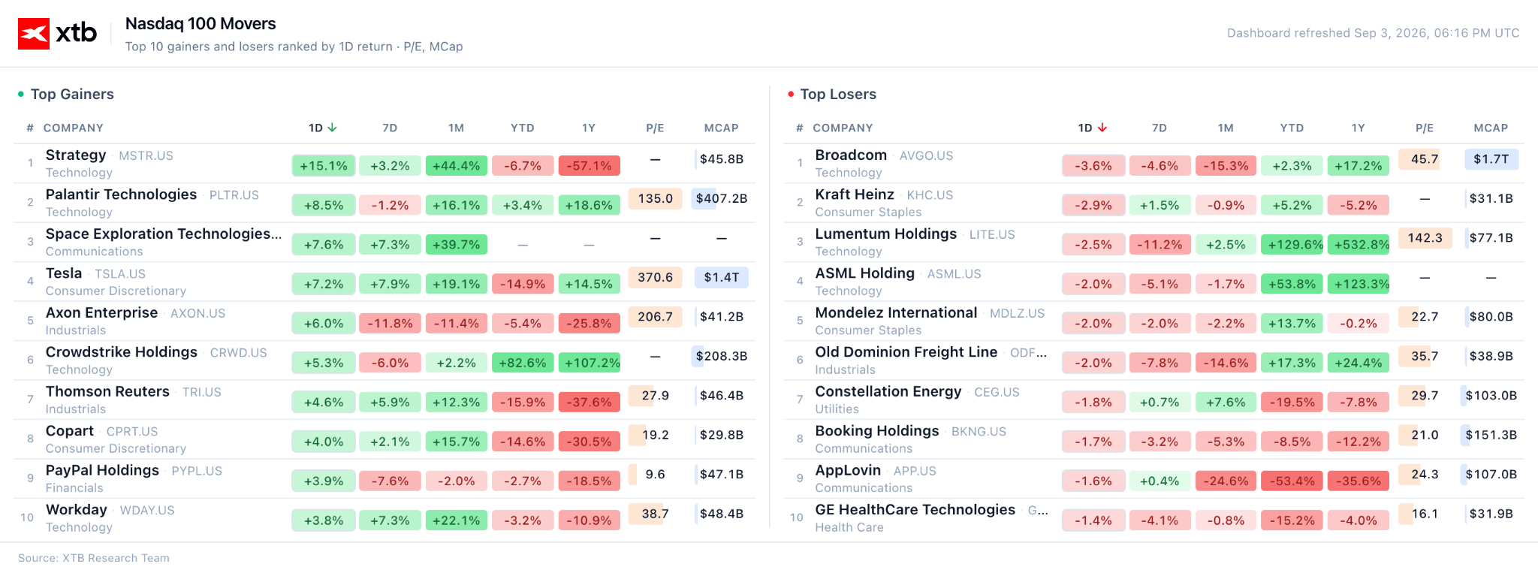
Task: Click Tesla's 370.6 P/E value
Action: pos(655,277)
